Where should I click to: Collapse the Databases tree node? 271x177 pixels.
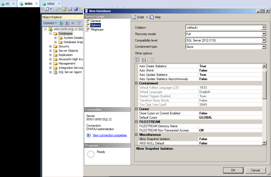50,33
